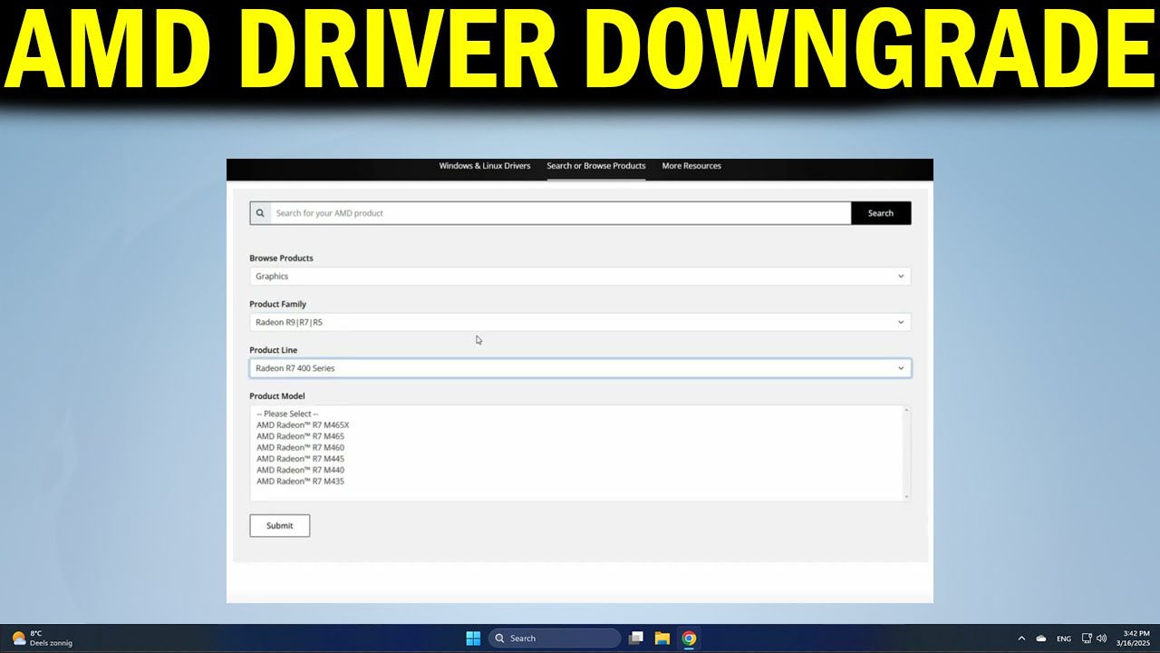Click the Windows taskbar Search box
Viewport: 1160px width, 653px height.
[x=555, y=638]
